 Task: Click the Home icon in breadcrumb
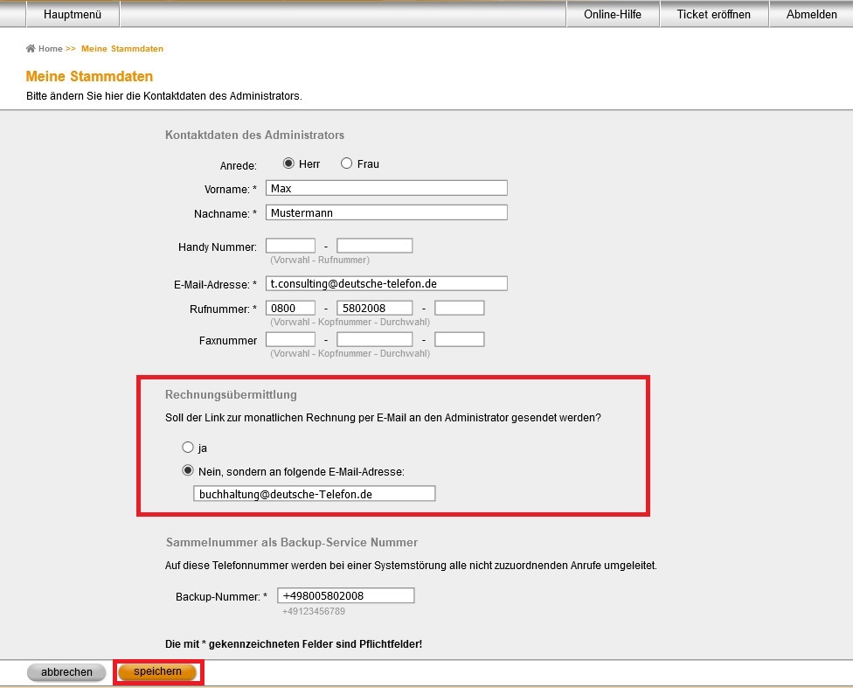tap(31, 49)
